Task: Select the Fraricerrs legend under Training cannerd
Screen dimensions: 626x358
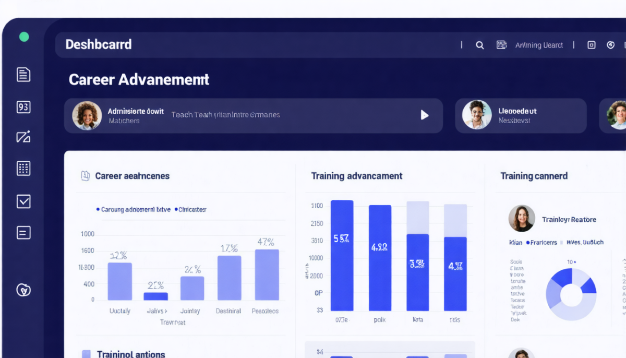Action: coord(541,242)
